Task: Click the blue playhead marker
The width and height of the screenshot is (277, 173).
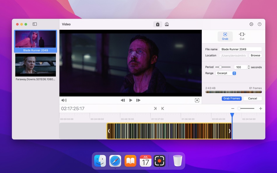Action: click(232, 115)
